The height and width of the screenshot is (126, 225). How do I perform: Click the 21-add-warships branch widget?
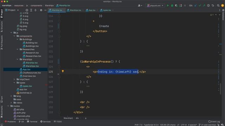pyautogui.click(x=207, y=125)
